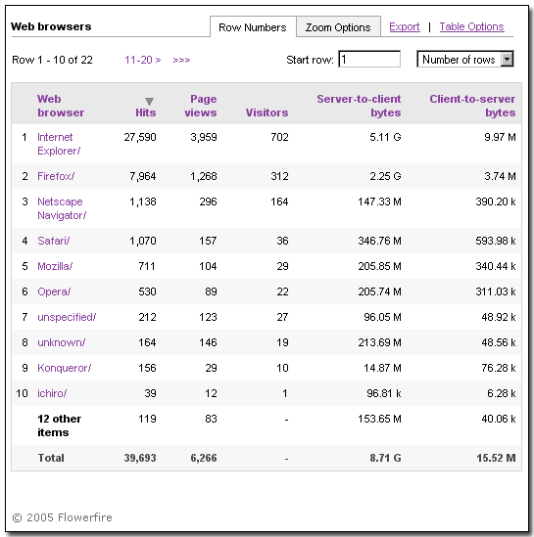Go to rows 11-20 link
534x537 pixels.
tap(143, 60)
